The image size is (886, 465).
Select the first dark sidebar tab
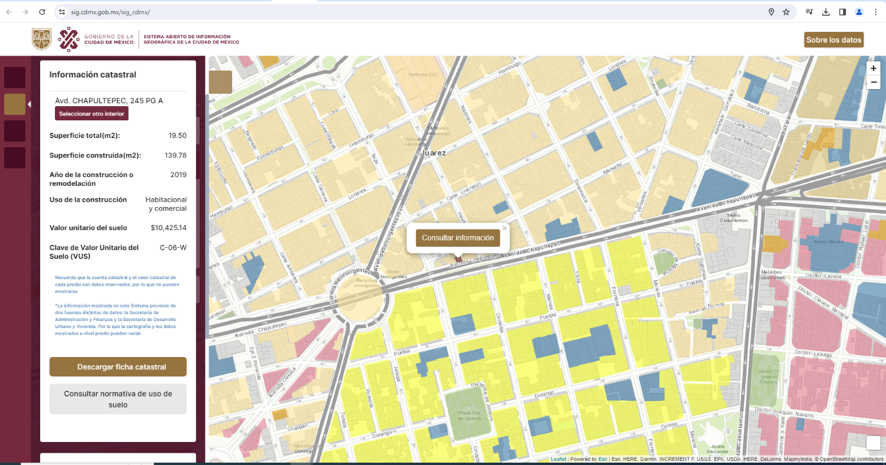point(15,77)
